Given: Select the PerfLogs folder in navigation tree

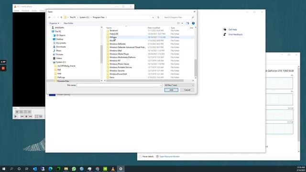Looking at the screenshot, I should click(61, 77).
